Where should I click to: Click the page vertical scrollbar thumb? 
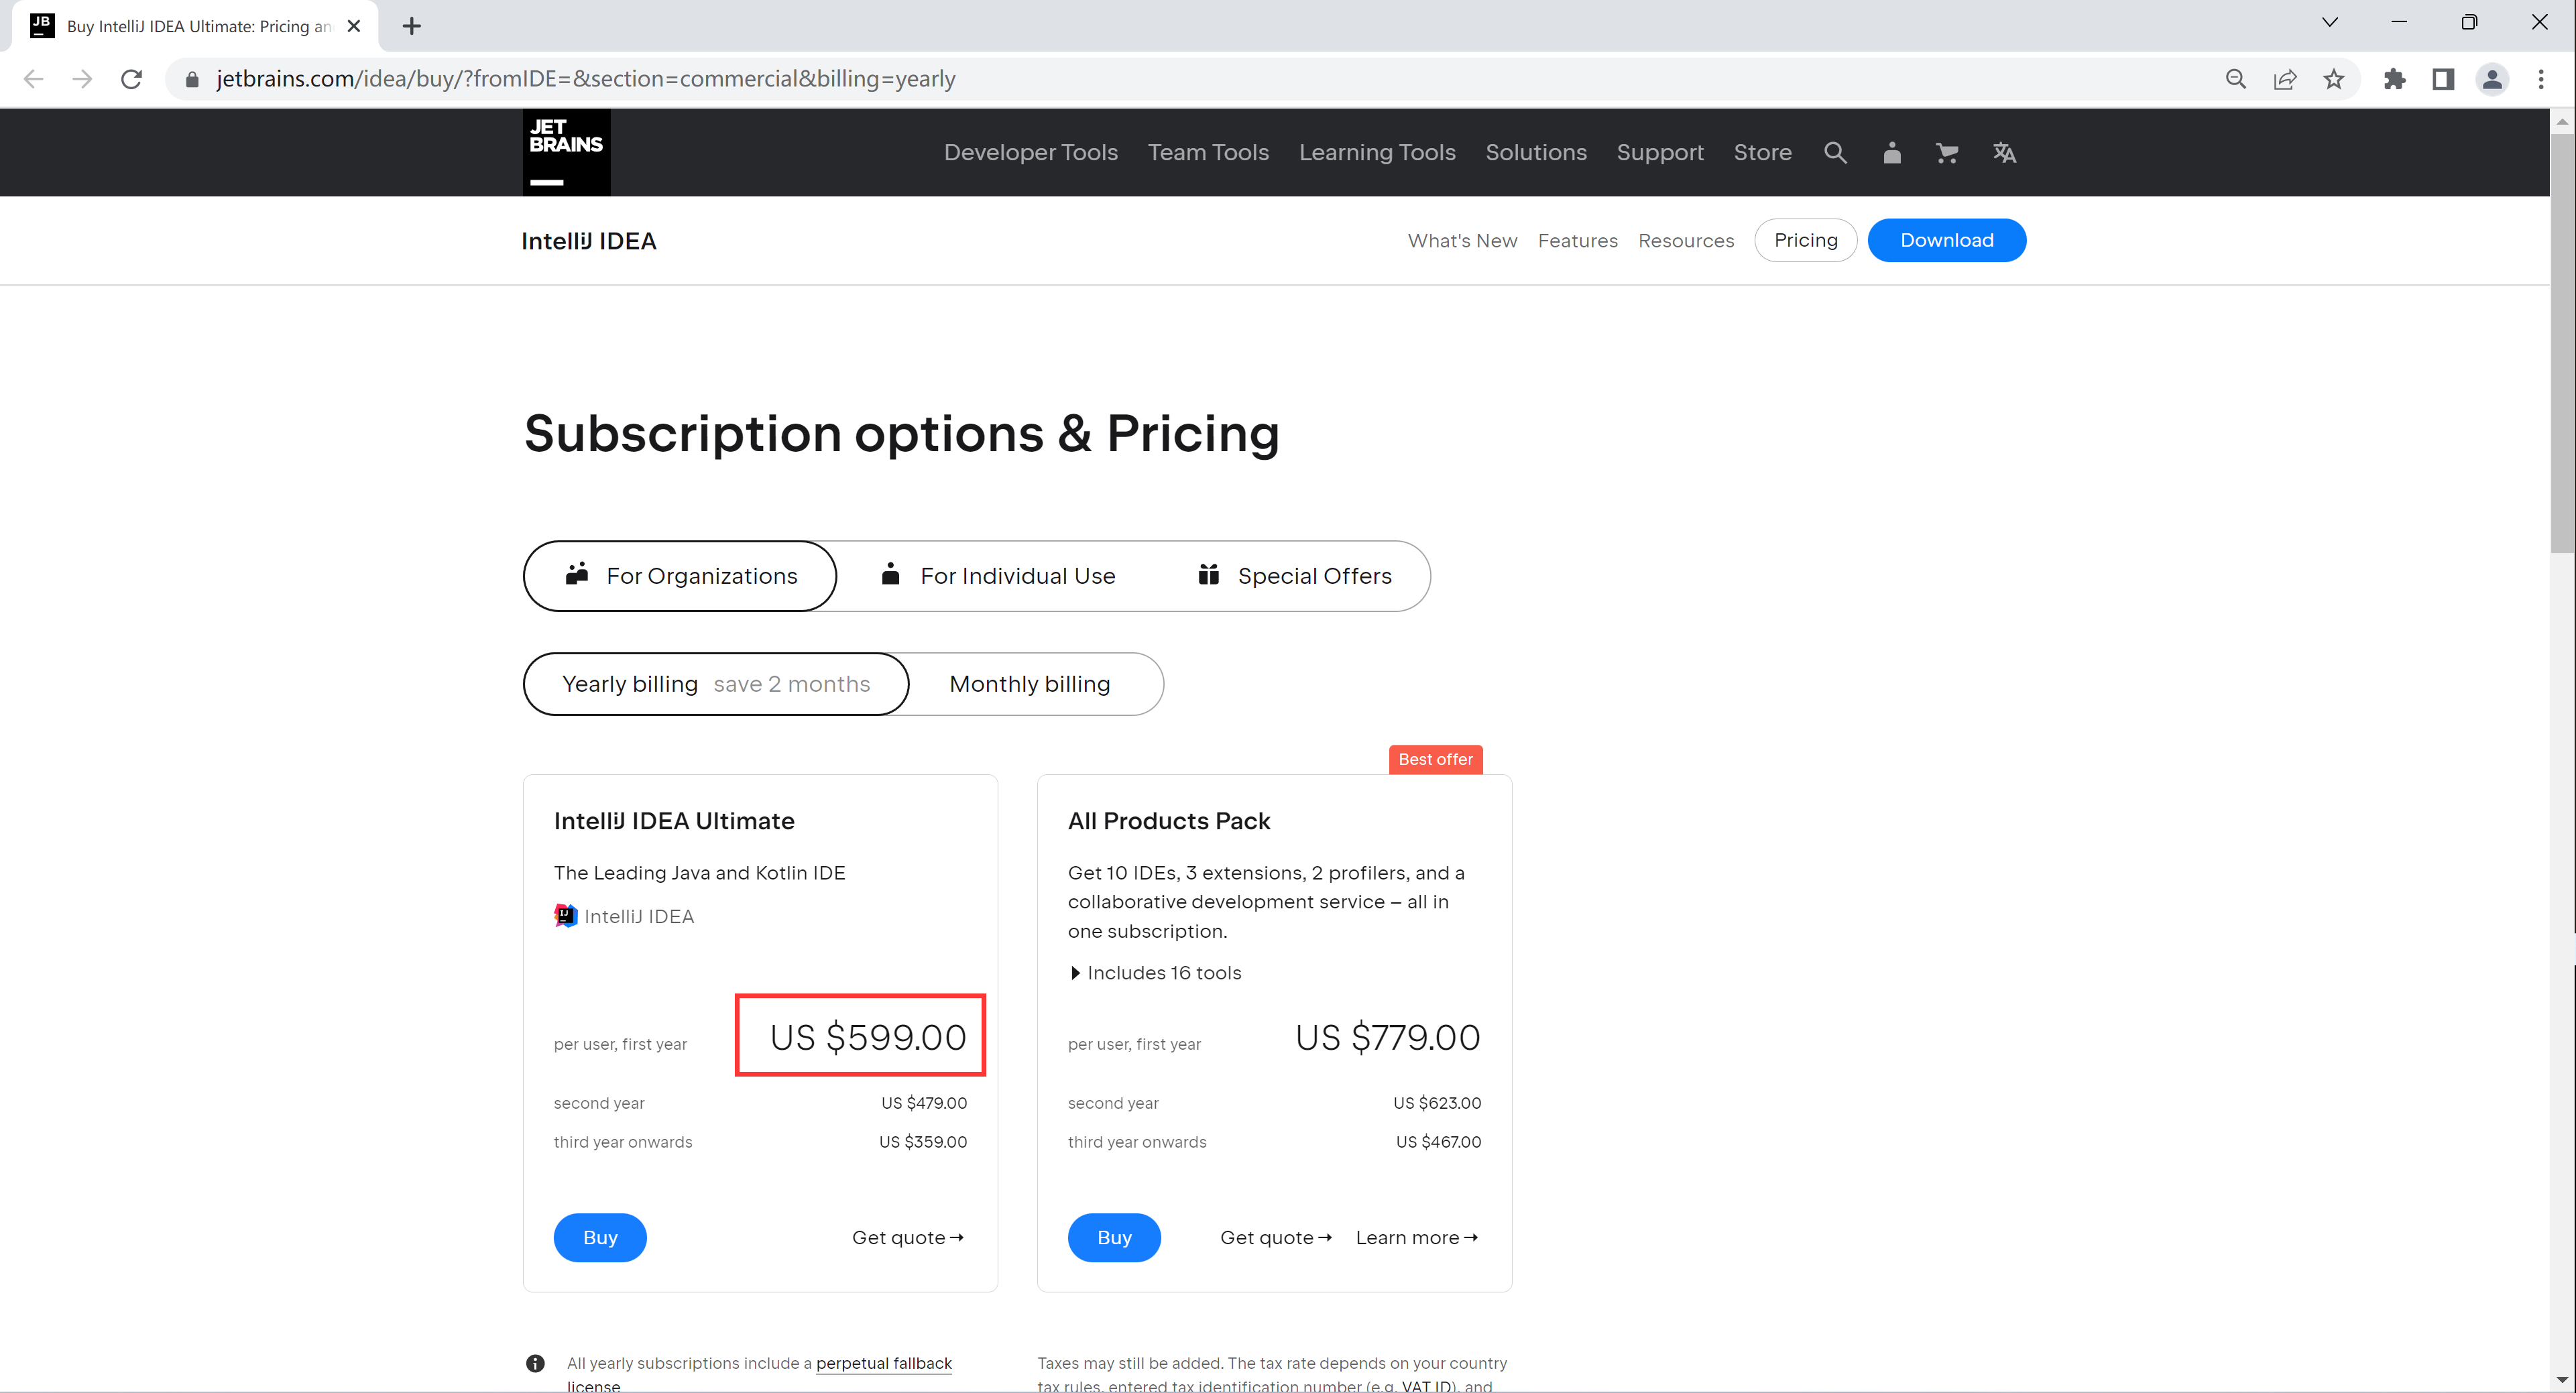[x=2562, y=343]
